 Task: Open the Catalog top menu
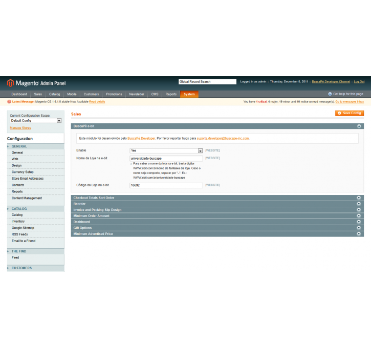click(x=55, y=94)
